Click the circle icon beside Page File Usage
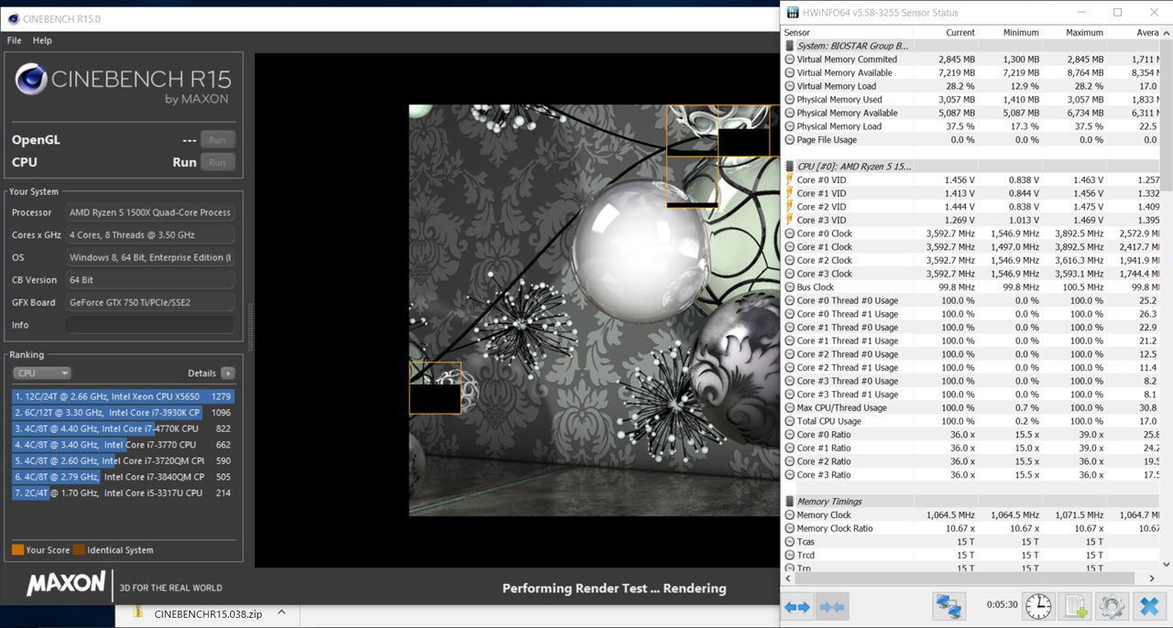1173x628 pixels. pyautogui.click(x=790, y=140)
